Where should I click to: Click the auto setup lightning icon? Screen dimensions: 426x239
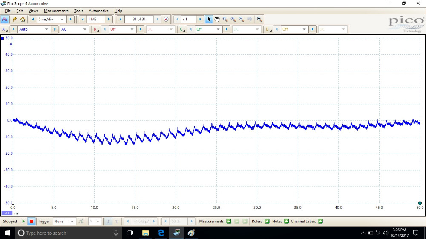[x=14, y=19]
